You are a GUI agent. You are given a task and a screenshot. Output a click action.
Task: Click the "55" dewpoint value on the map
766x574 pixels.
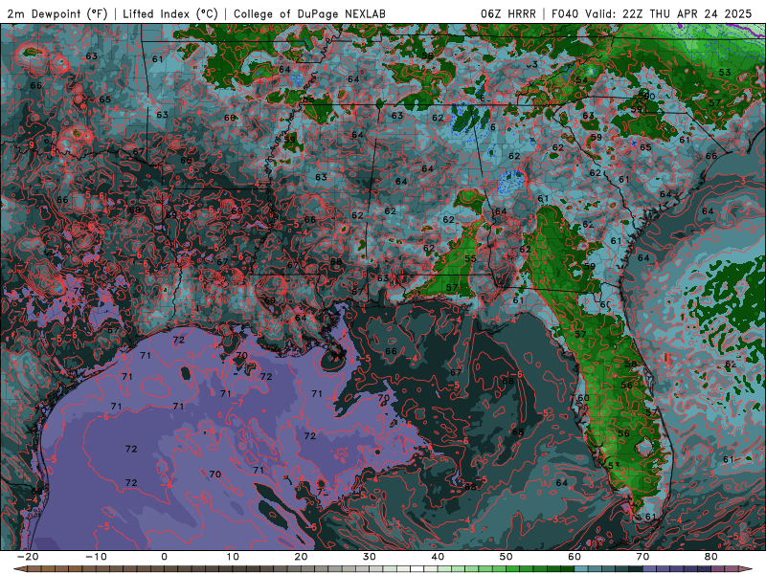click(470, 258)
